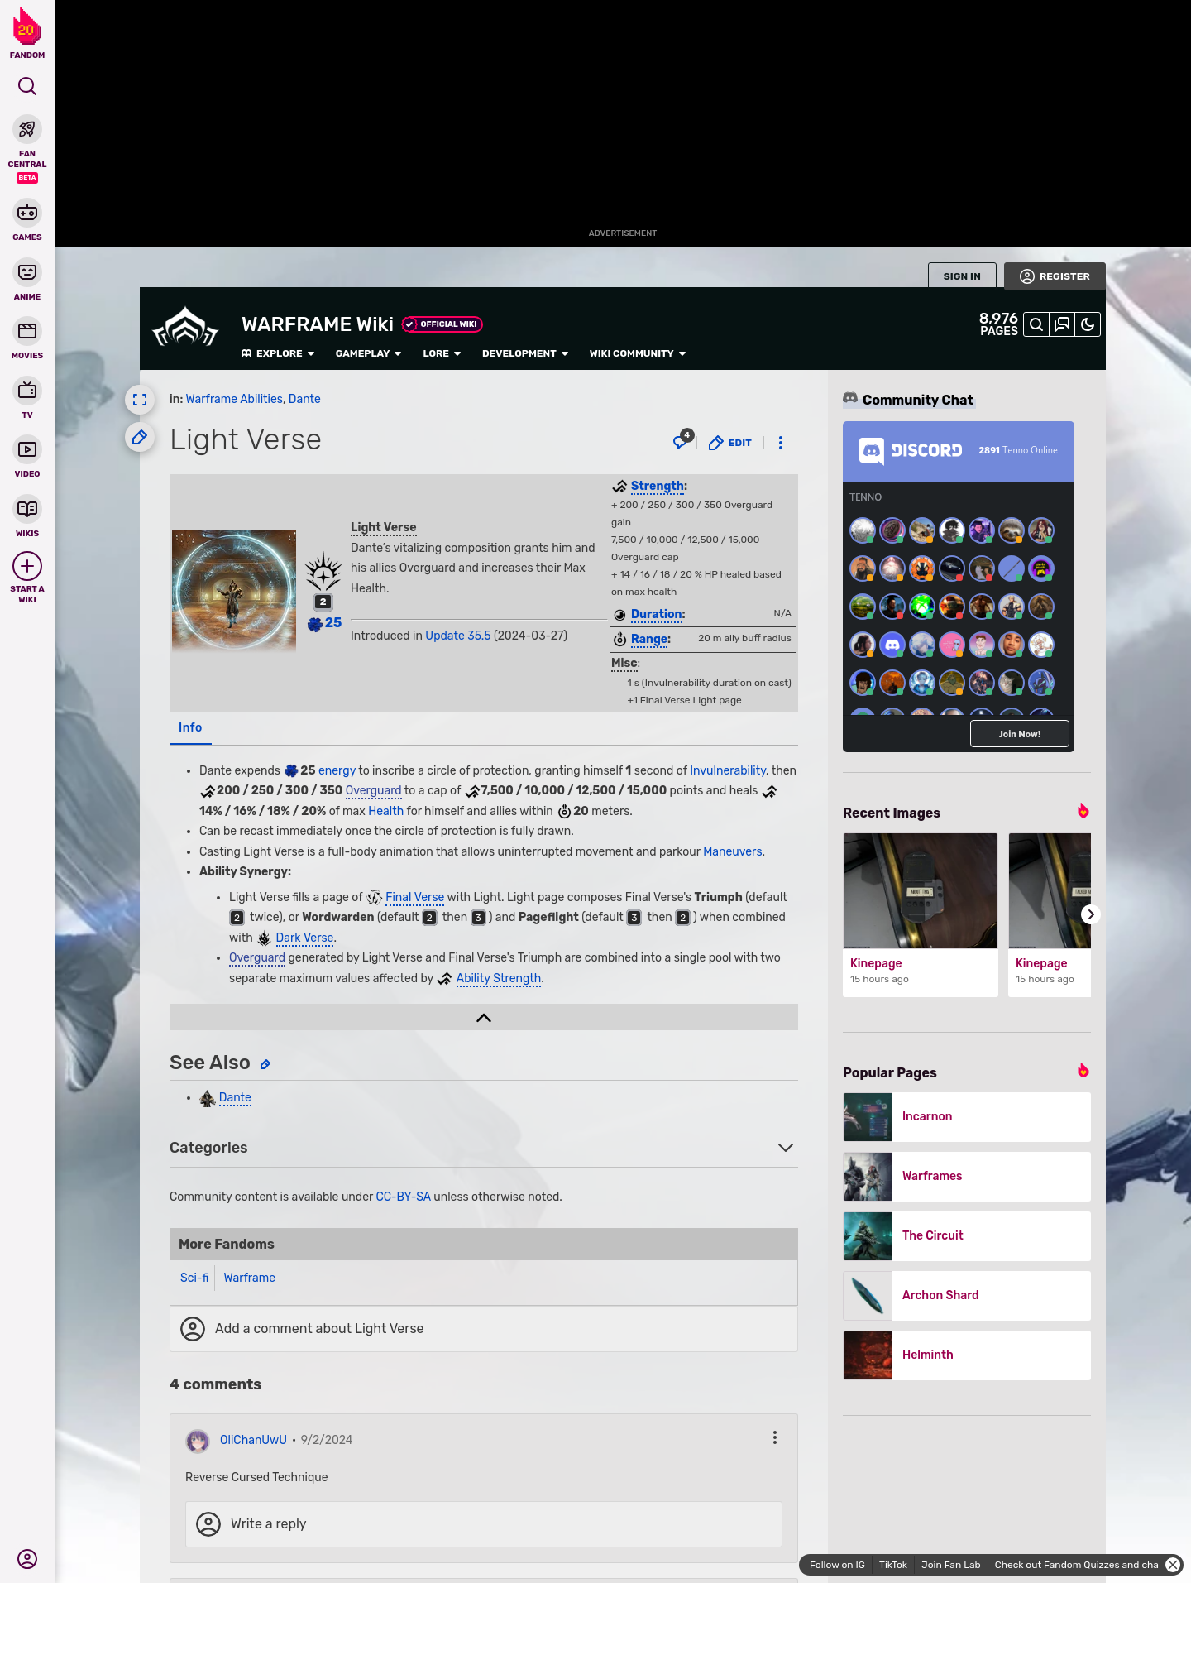Click the REGISTER button
This screenshot has height=1655, width=1191.
click(x=1055, y=276)
